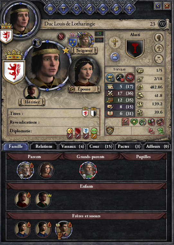Viewport: 174px width, 245px height.
Task: Open the Cour (15) tab
Action: point(101,146)
